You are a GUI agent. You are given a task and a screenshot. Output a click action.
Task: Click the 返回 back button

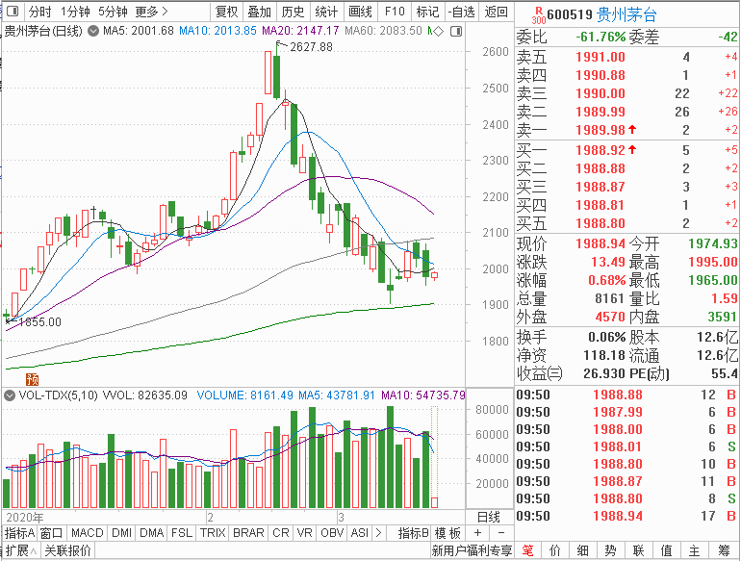497,12
